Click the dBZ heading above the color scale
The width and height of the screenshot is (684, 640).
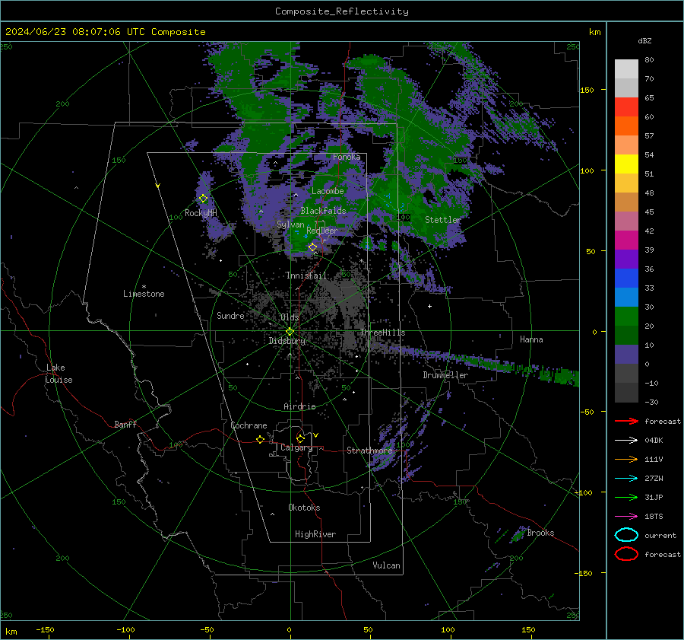[x=644, y=40]
